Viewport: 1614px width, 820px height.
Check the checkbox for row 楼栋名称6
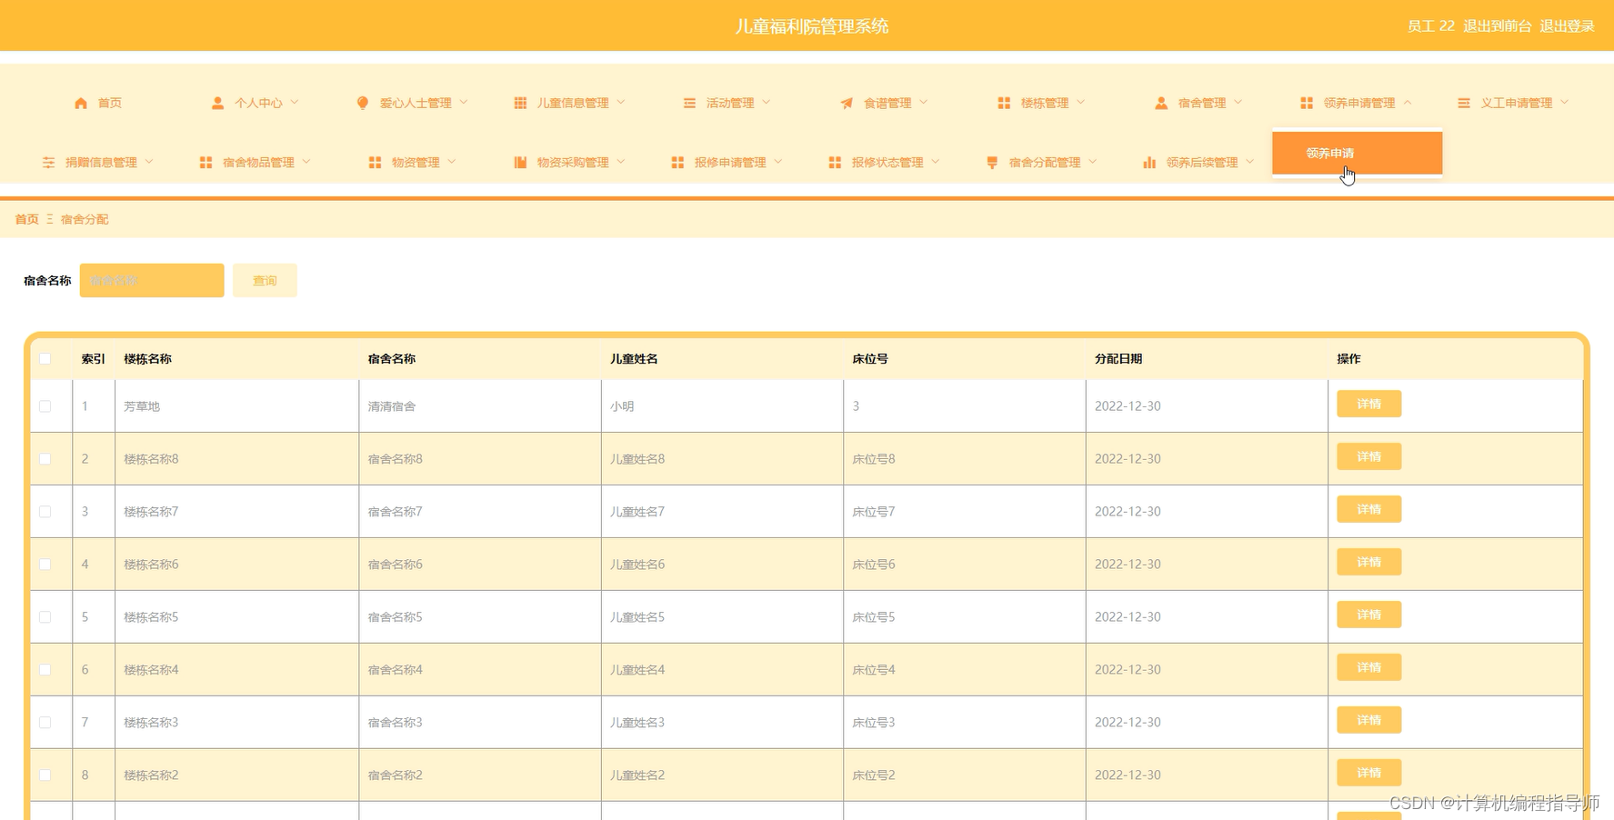(x=45, y=564)
